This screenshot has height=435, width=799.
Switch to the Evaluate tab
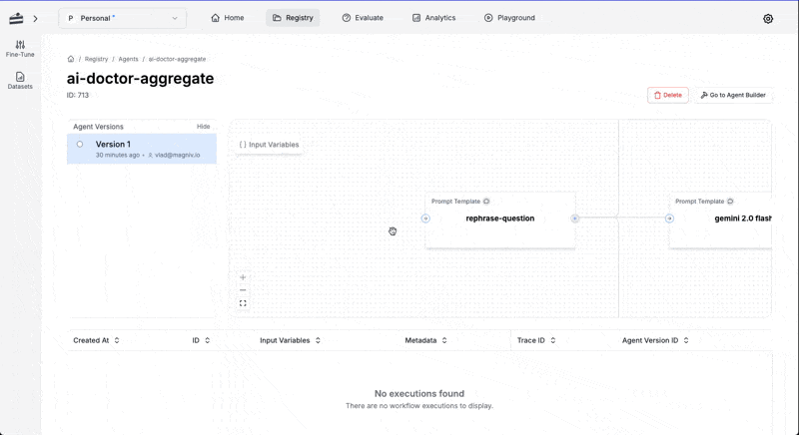tap(363, 18)
